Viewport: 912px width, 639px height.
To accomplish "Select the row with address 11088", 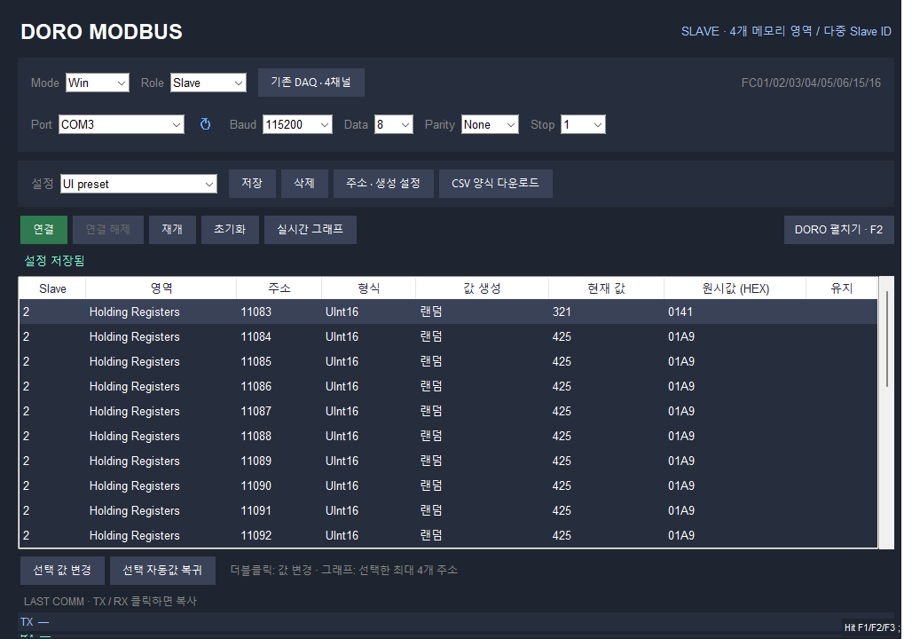I will tap(448, 436).
